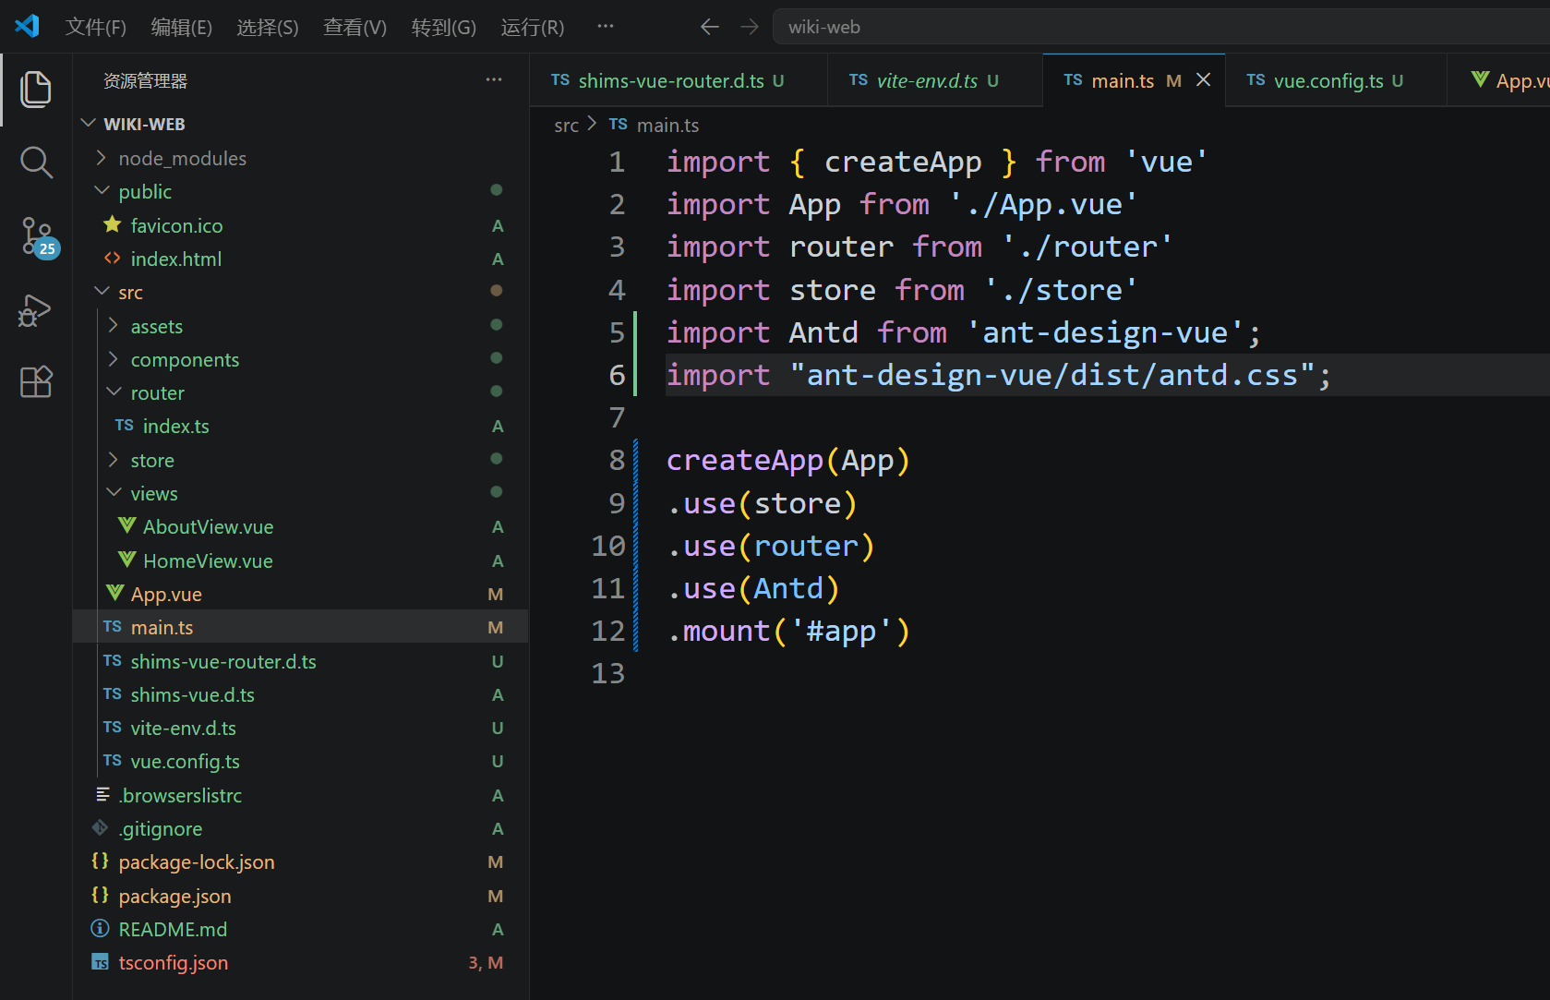Click the src breadcrumb in editor
The height and width of the screenshot is (1000, 1550).
point(566,126)
